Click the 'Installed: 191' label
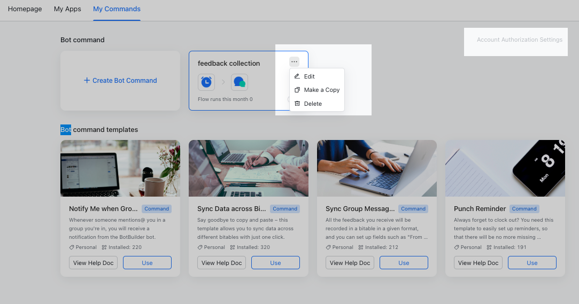This screenshot has width=579, height=304. [x=509, y=247]
